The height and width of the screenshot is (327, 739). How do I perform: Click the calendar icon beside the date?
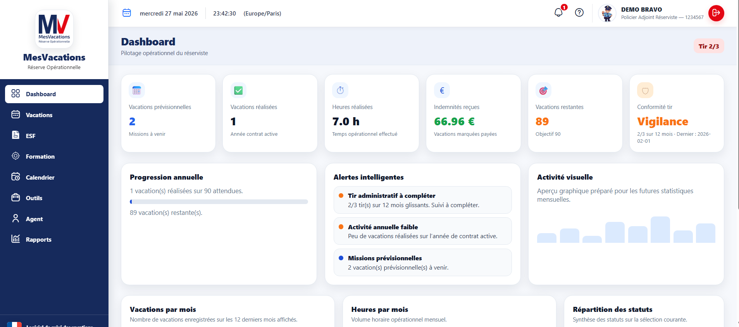127,13
